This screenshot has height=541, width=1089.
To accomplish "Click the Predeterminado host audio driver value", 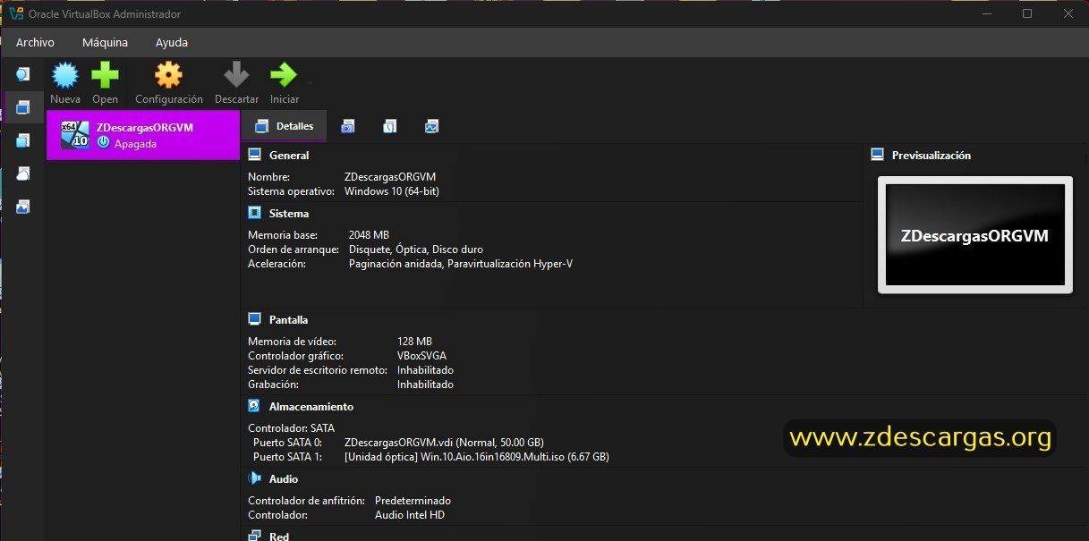I will click(413, 501).
